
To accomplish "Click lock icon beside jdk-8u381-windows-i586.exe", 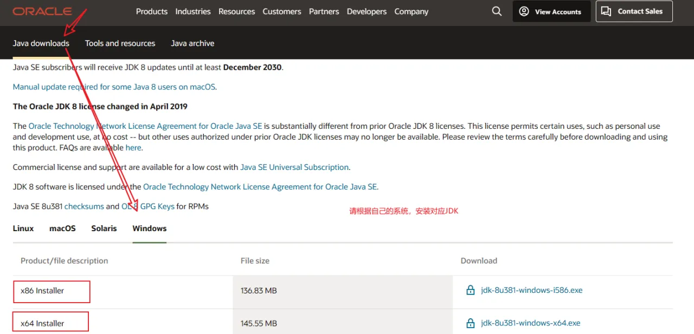I will pyautogui.click(x=471, y=290).
